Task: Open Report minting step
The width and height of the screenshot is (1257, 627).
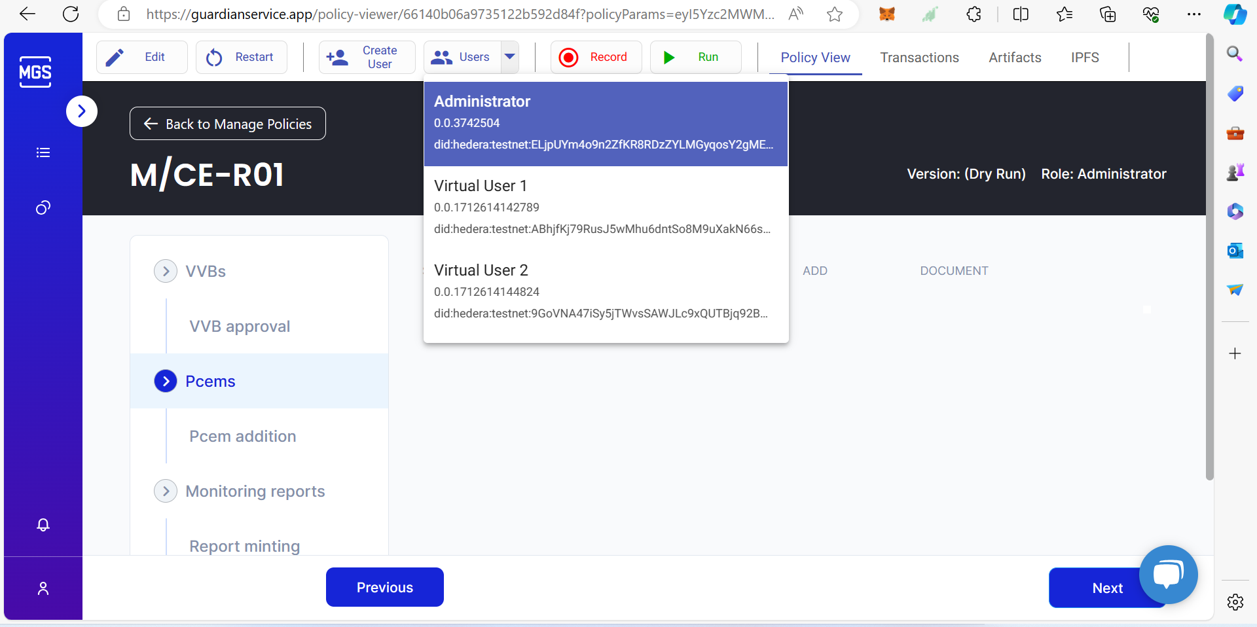Action: point(245,546)
